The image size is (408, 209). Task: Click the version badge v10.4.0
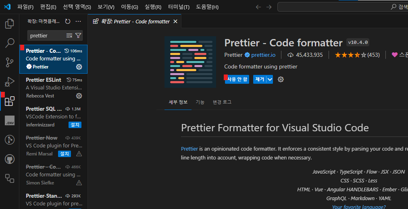[358, 42]
